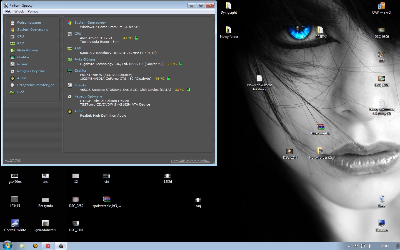The width and height of the screenshot is (400, 250).
Task: Select the 123fd desktop file
Action: point(167,178)
